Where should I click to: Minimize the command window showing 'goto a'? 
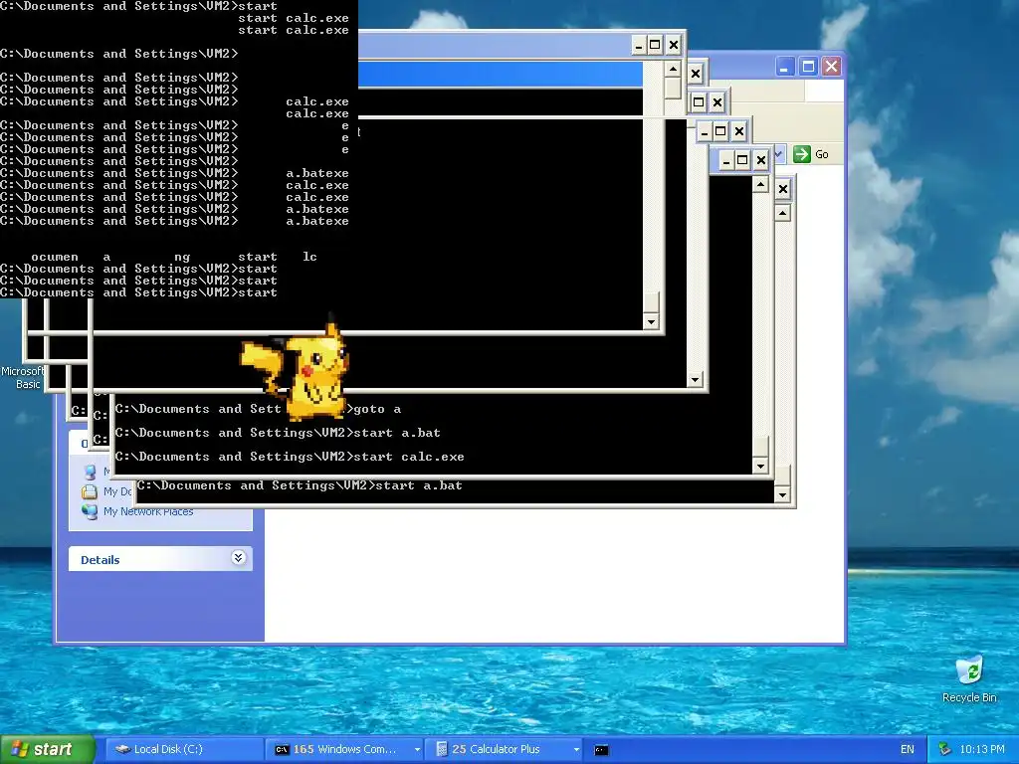[725, 160]
